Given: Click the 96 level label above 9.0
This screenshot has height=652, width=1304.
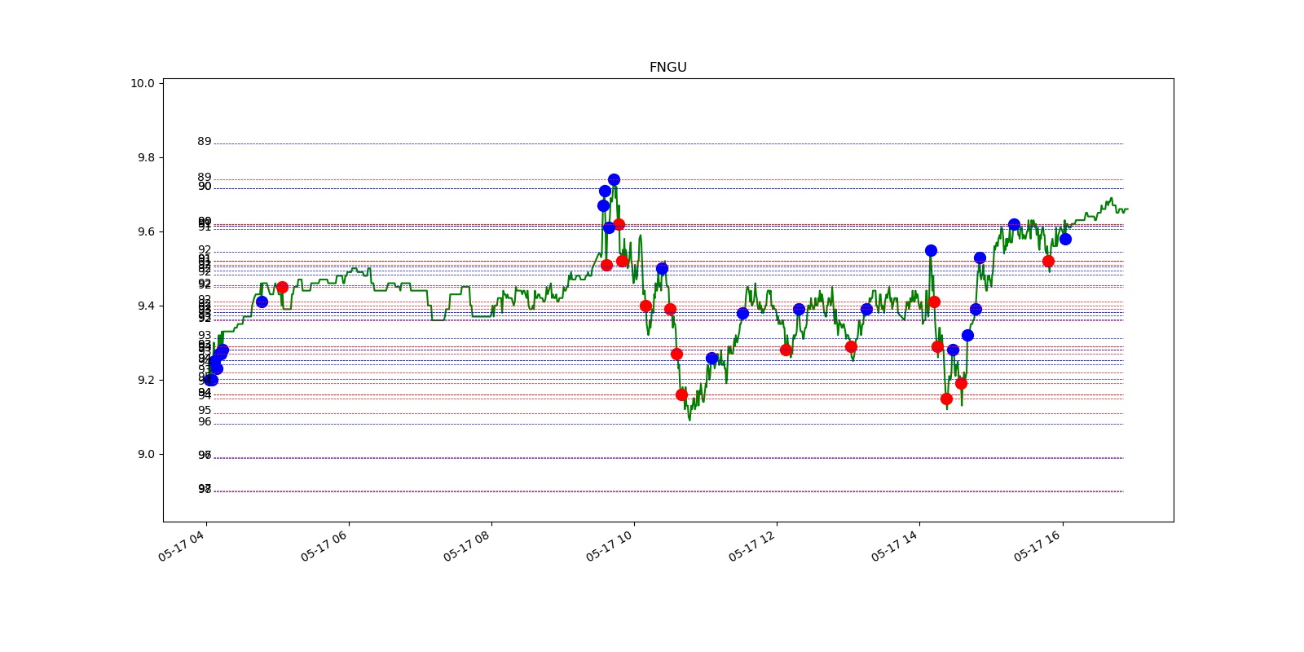Looking at the screenshot, I should [205, 422].
